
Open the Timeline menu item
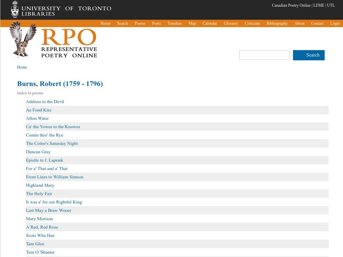pos(175,24)
